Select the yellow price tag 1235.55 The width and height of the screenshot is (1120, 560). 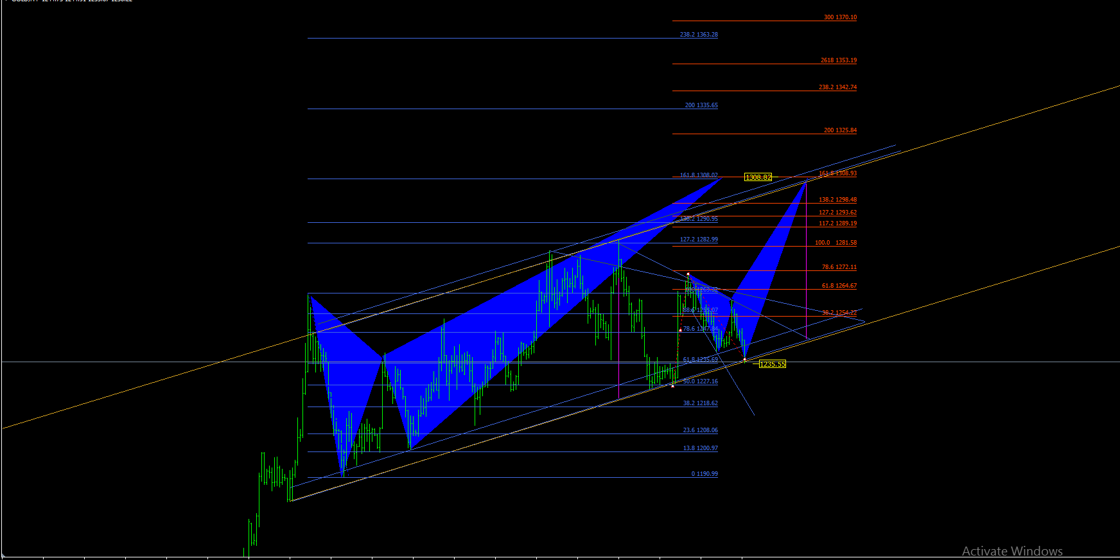(772, 364)
